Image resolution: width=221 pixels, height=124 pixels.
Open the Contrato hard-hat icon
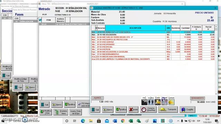click(x=171, y=102)
